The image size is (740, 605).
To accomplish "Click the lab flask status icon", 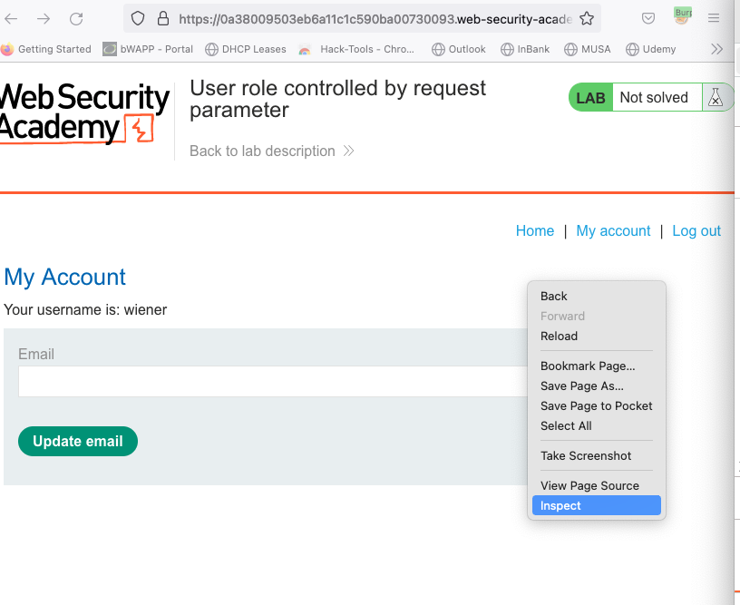I will click(x=716, y=97).
